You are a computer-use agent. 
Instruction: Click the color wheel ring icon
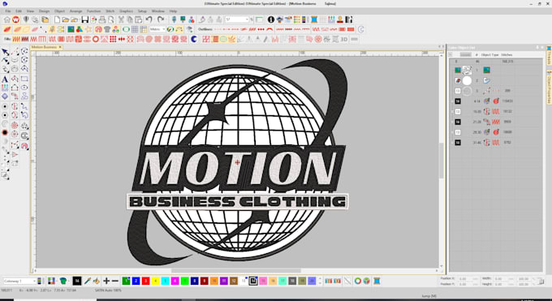(x=358, y=281)
